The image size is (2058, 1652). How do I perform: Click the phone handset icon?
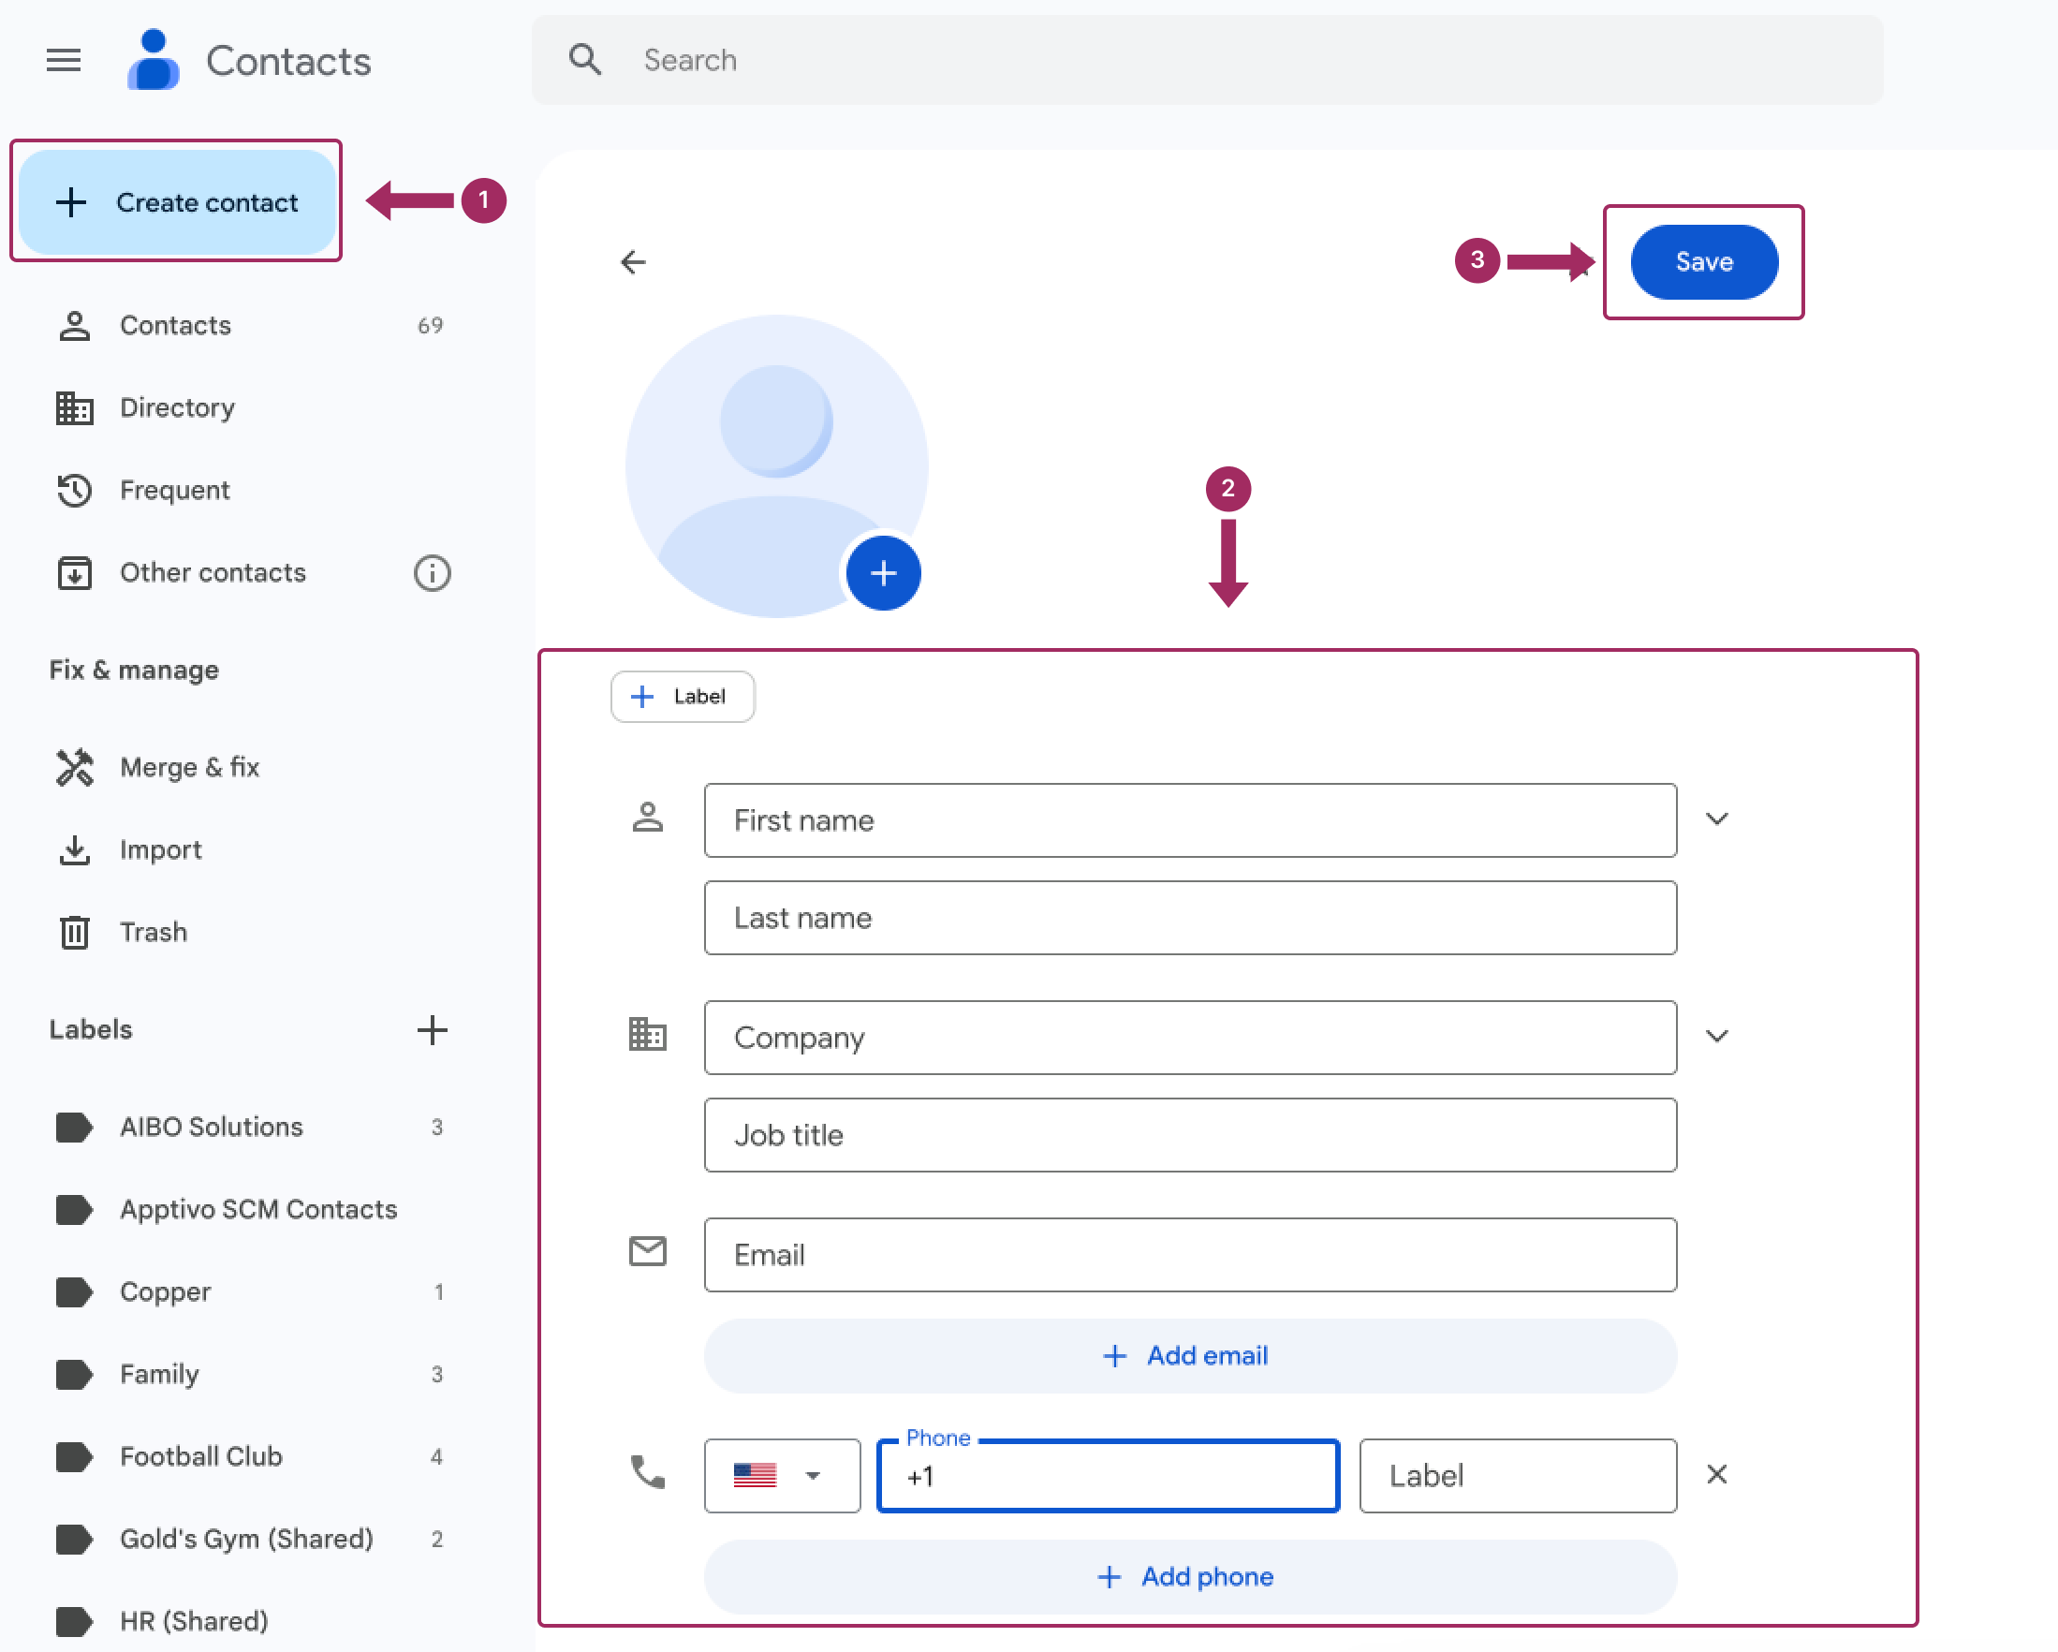click(647, 1472)
